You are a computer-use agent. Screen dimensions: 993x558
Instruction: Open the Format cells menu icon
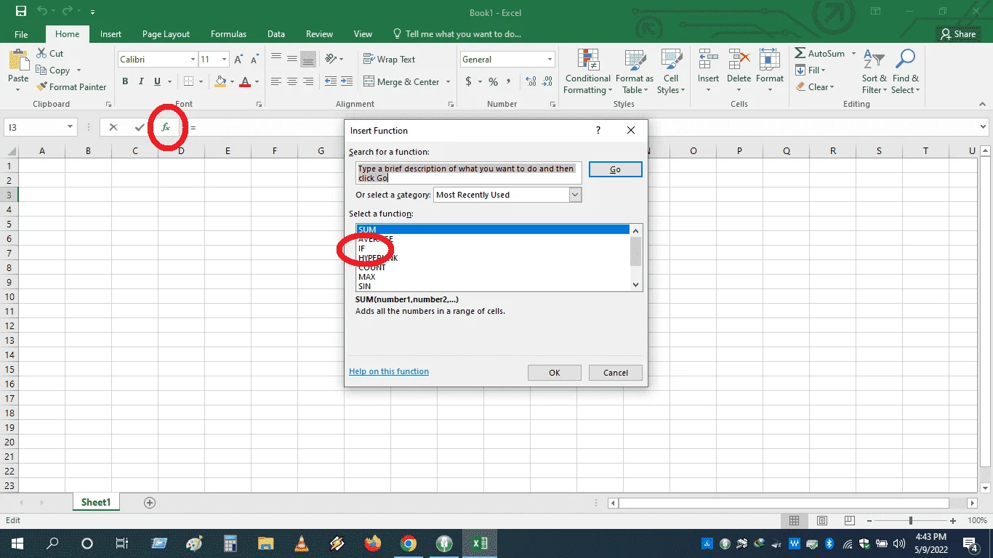pyautogui.click(x=769, y=59)
